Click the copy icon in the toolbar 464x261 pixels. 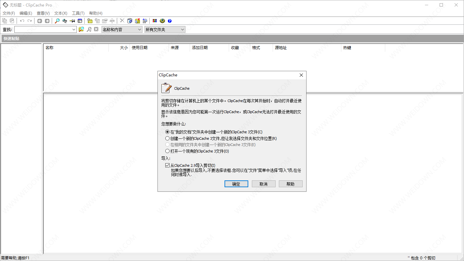5,21
